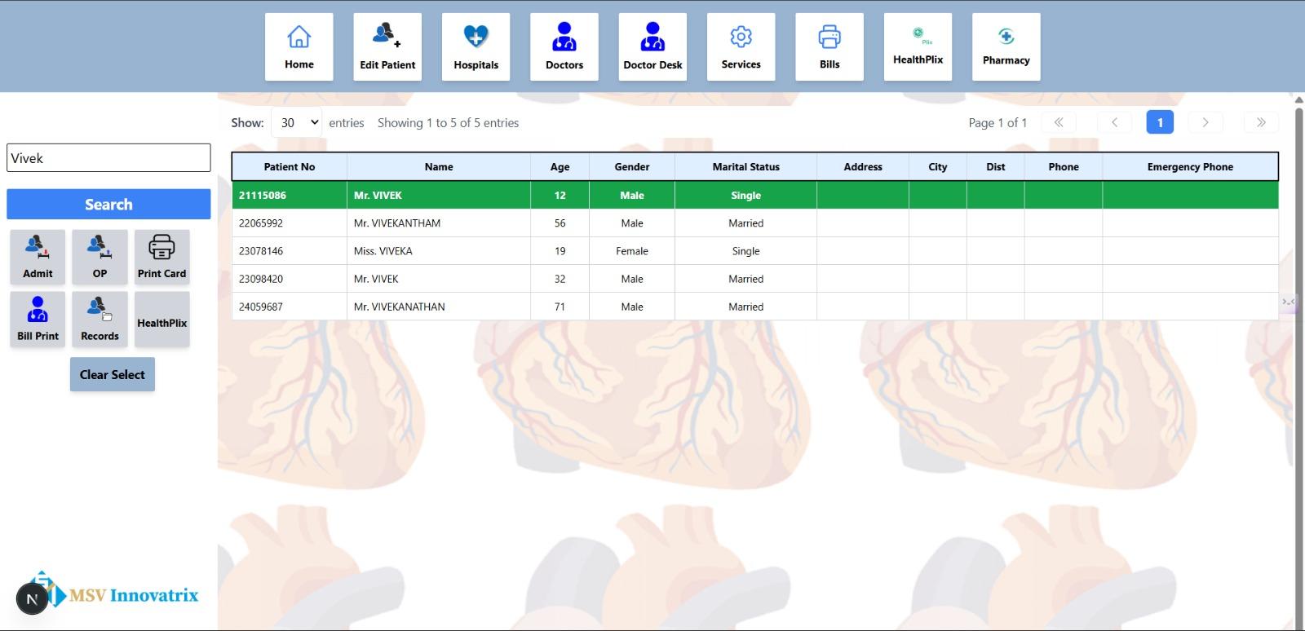Click the Admit patient icon

tap(38, 257)
